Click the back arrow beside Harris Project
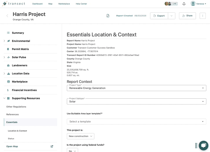 point(7,16)
